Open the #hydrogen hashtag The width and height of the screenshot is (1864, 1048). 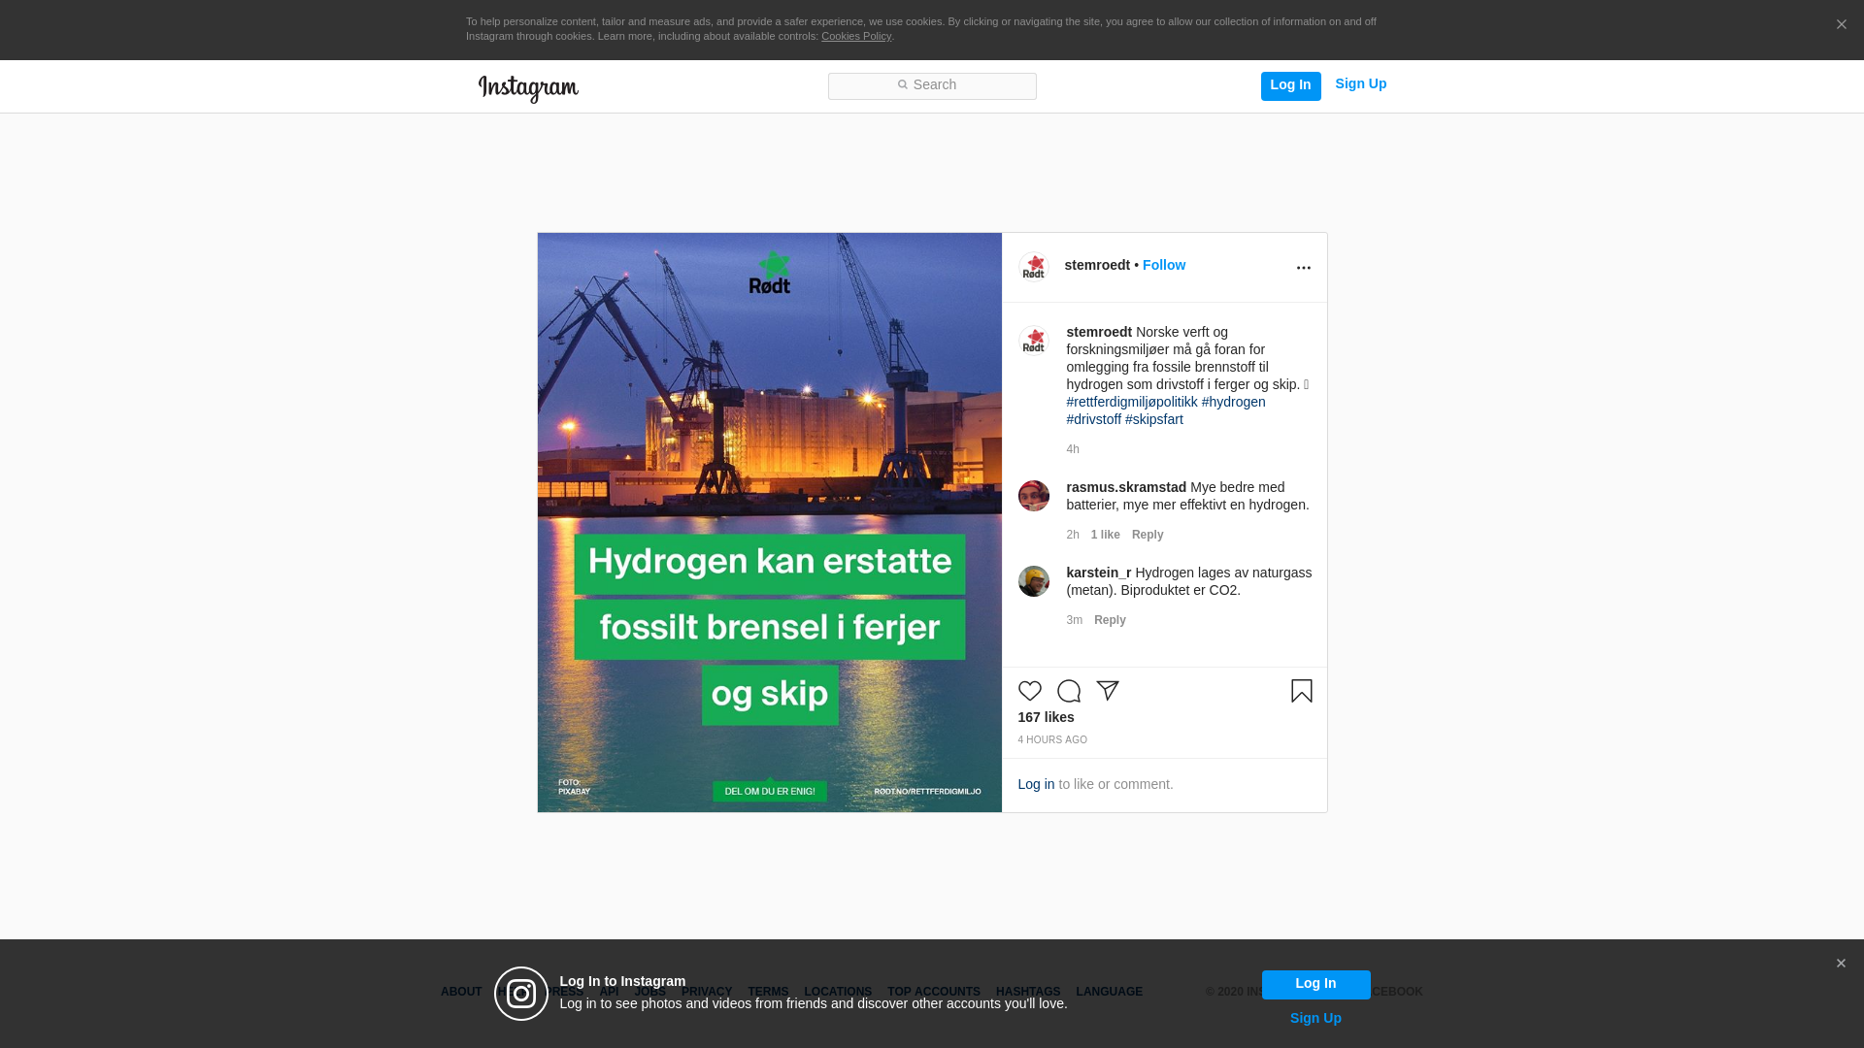(x=1233, y=402)
